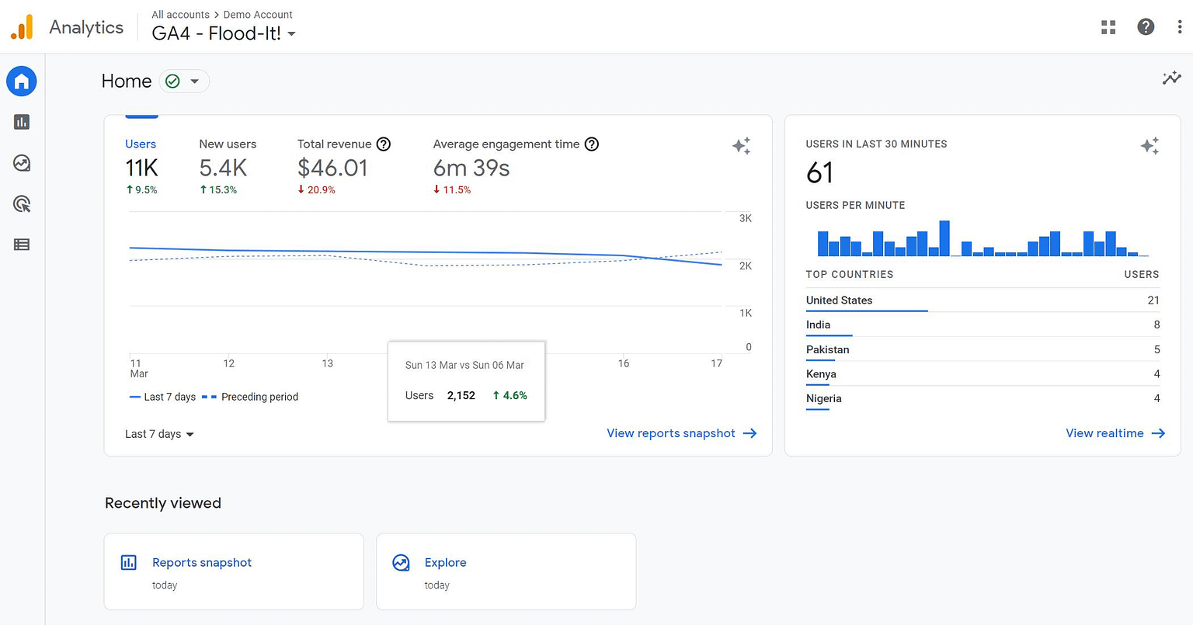Select the Reports icon in the sidebar
Screen dimensions: 1193x625
21,122
